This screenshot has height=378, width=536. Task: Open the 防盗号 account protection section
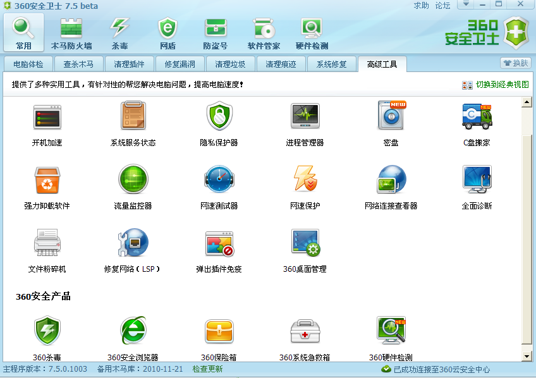(x=216, y=33)
